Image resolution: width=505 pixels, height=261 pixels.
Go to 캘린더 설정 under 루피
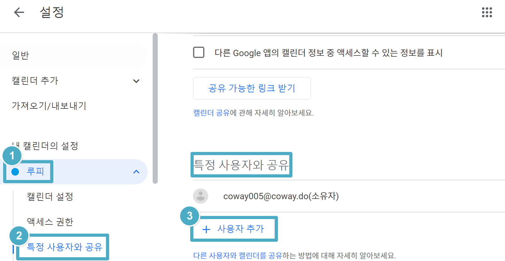tap(50, 197)
